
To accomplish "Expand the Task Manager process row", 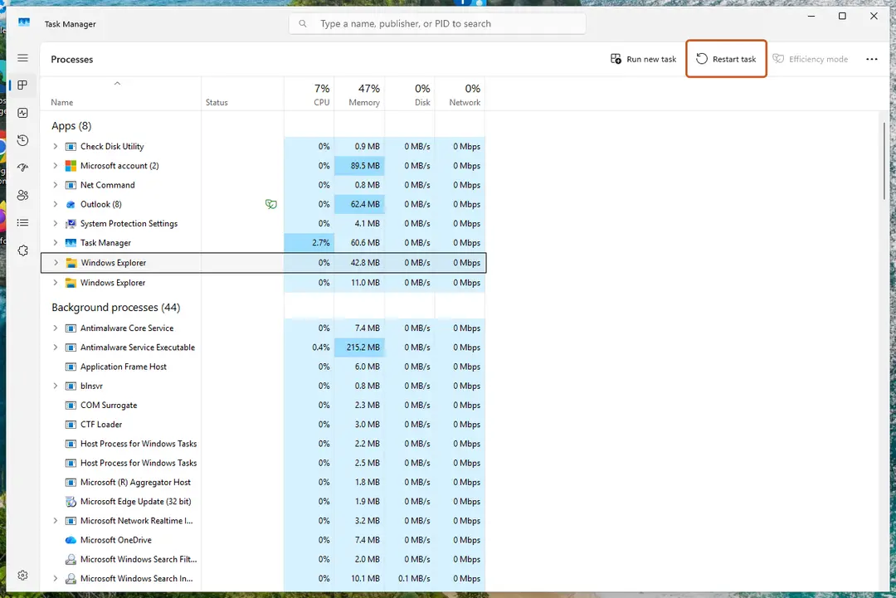I will 56,243.
